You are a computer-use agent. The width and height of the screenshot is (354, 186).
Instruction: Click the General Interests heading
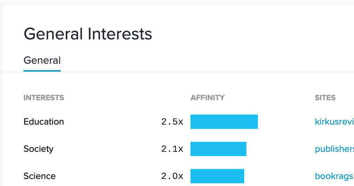pyautogui.click(x=88, y=34)
